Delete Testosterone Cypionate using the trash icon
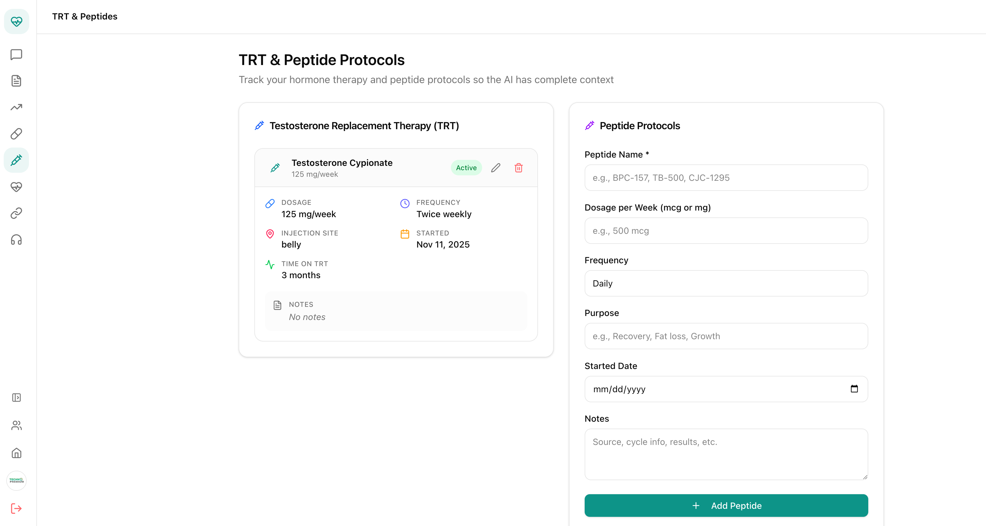Viewport: 986px width, 526px height. (x=519, y=168)
